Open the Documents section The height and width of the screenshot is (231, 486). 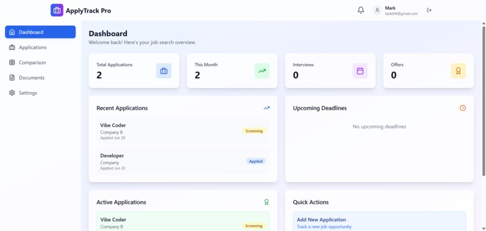point(40,78)
